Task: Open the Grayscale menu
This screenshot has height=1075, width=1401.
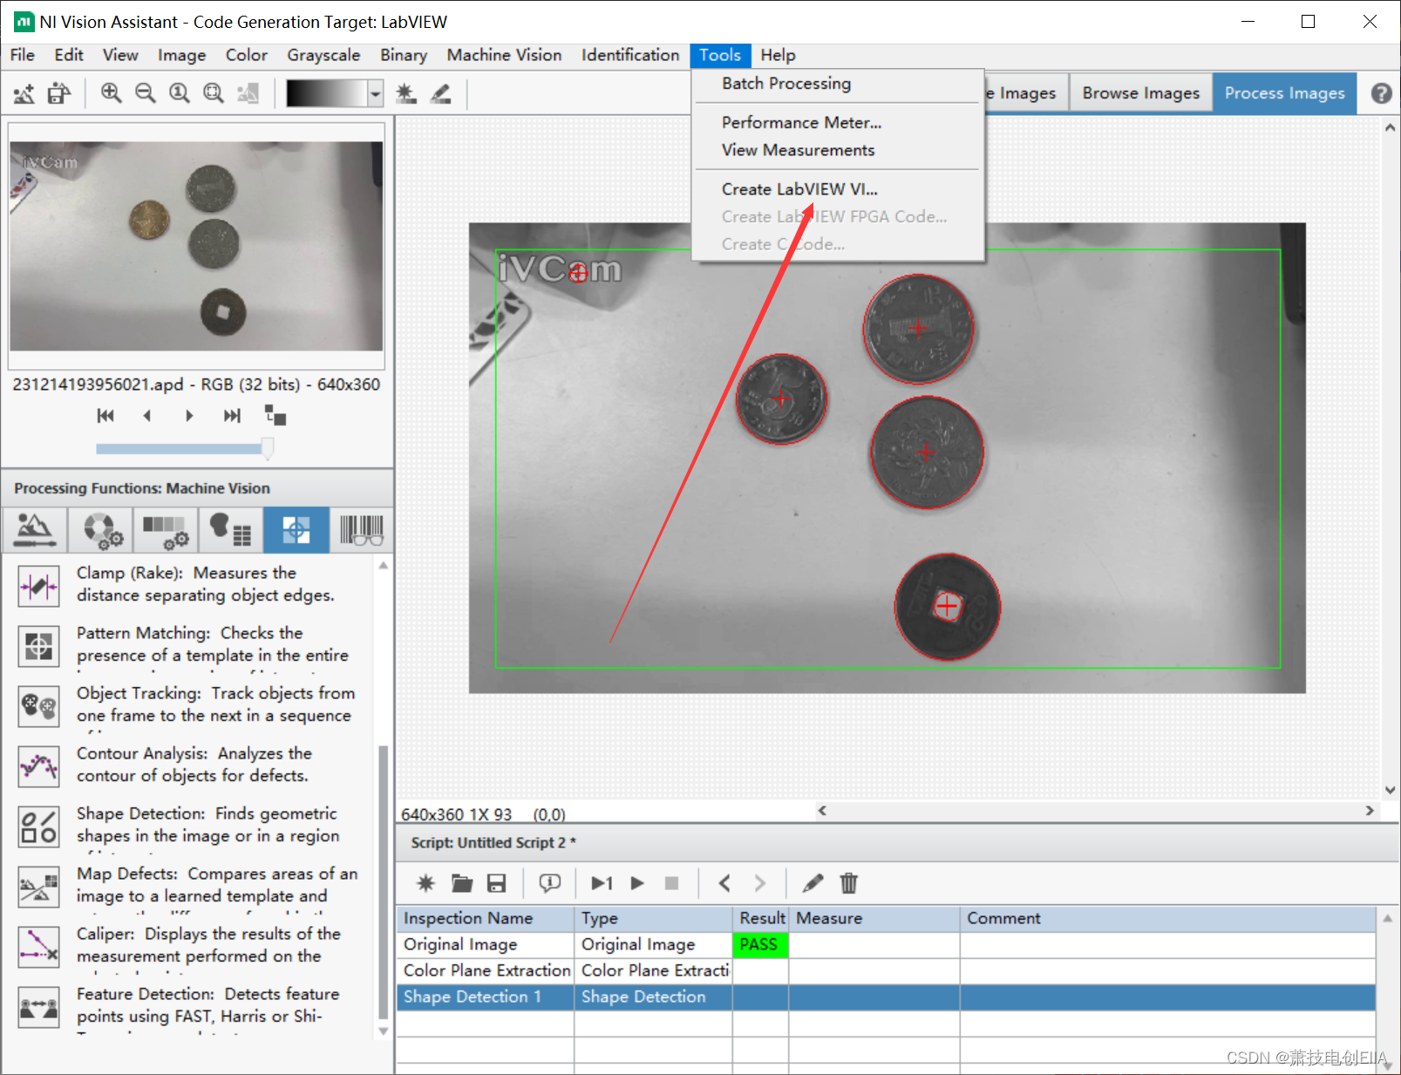Action: click(323, 55)
